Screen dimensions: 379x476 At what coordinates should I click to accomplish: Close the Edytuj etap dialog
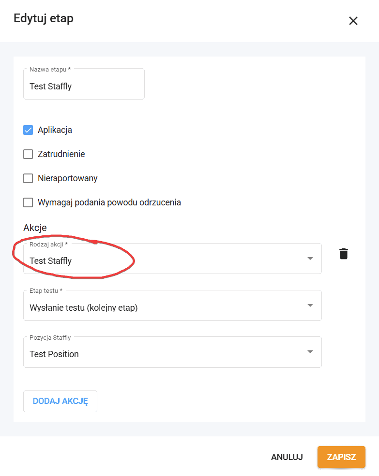tap(353, 21)
